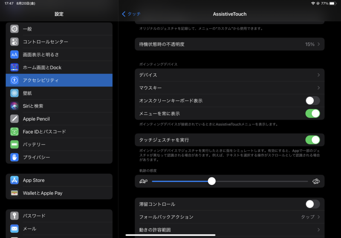341x238 pixels.
Task: Select 一般 in settings sidebar
Action: pos(59,29)
